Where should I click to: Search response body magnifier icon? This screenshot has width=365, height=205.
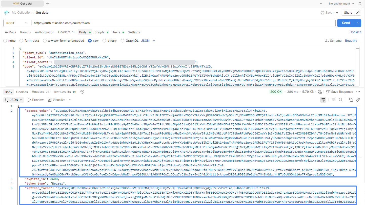[x=340, y=100]
